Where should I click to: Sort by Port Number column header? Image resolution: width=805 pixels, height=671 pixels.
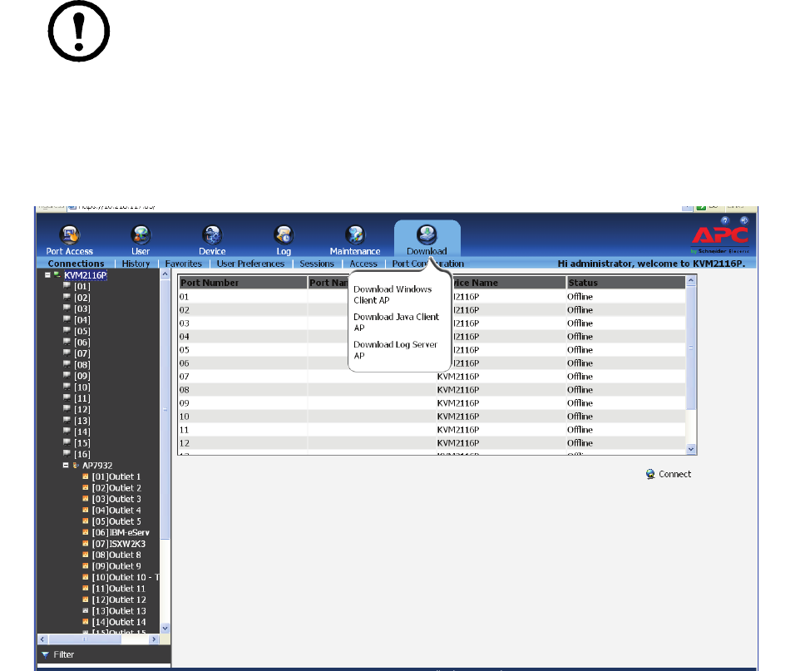click(242, 283)
